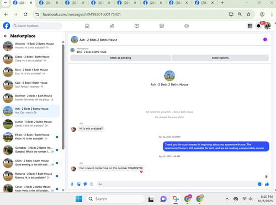Screen dimensions: 276x205
Task: Click the browser address bar URL
Action: point(82,14)
